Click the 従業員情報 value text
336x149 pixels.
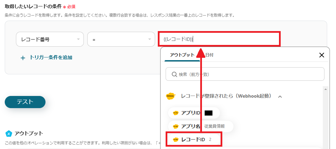(x=214, y=126)
